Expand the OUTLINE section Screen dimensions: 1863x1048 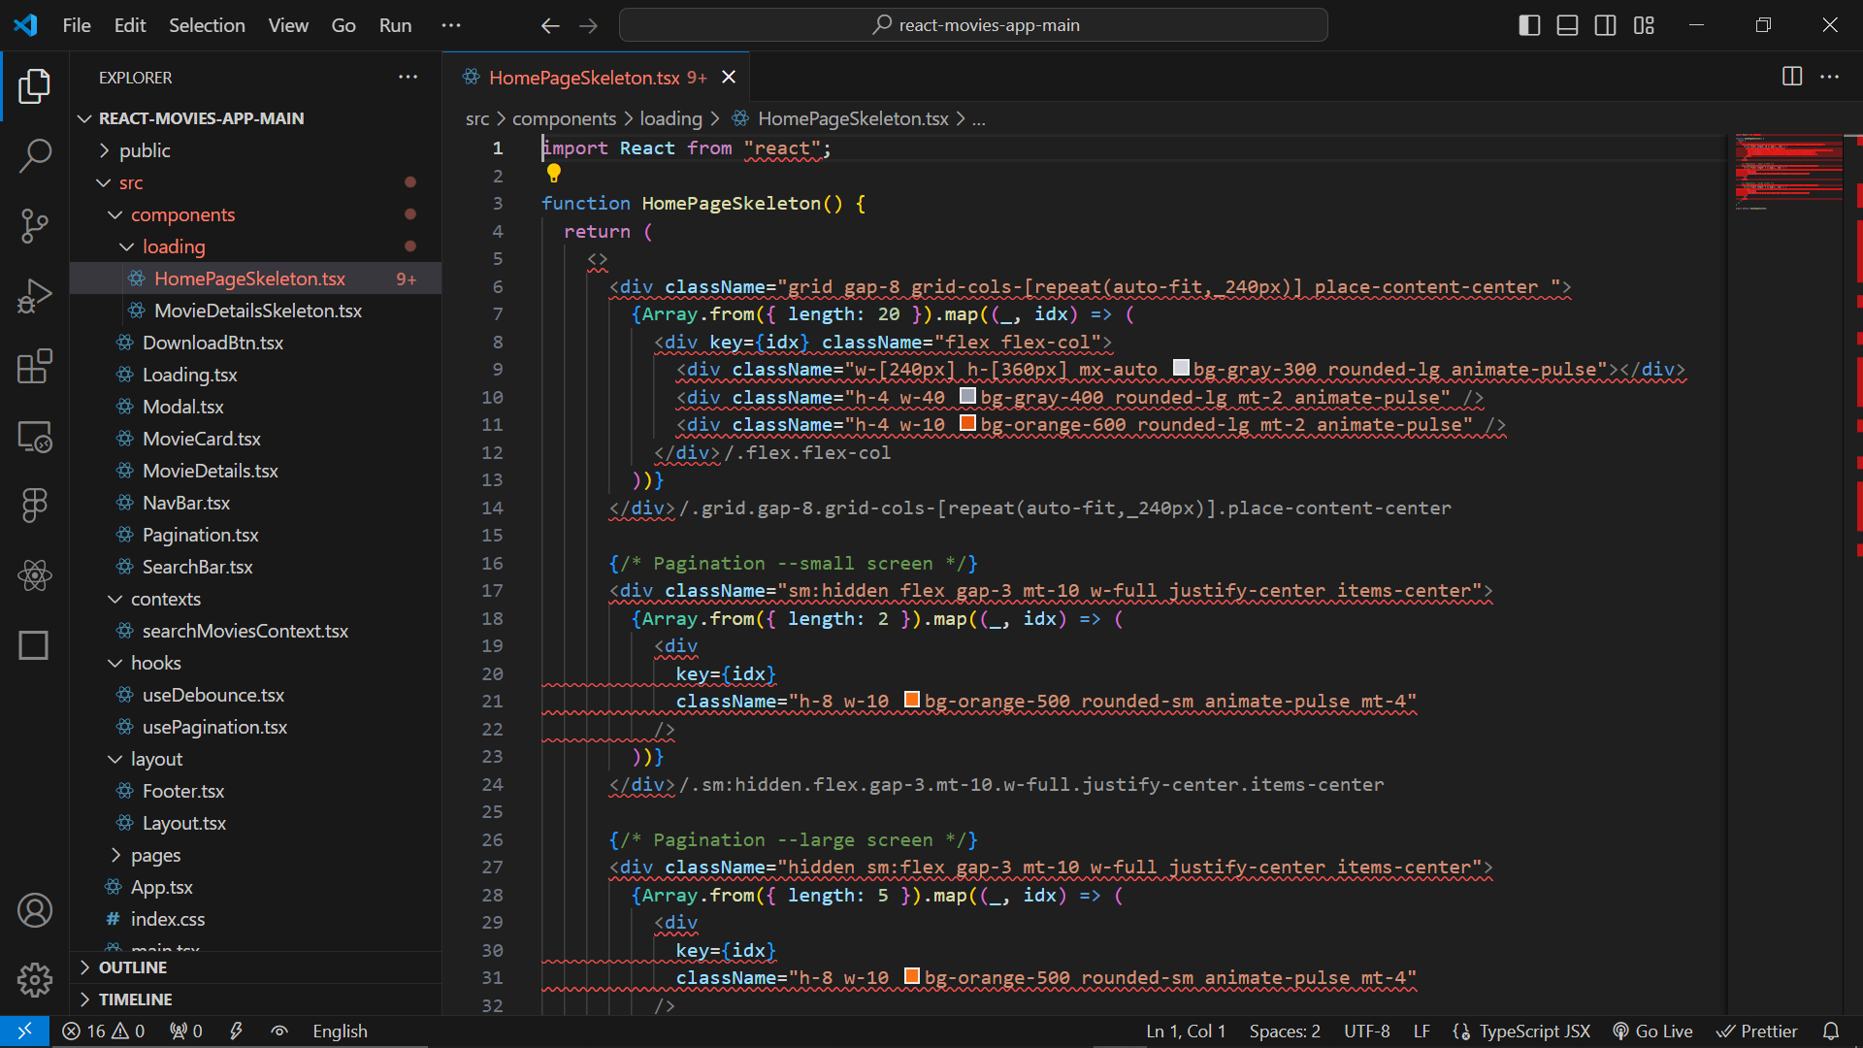(133, 967)
